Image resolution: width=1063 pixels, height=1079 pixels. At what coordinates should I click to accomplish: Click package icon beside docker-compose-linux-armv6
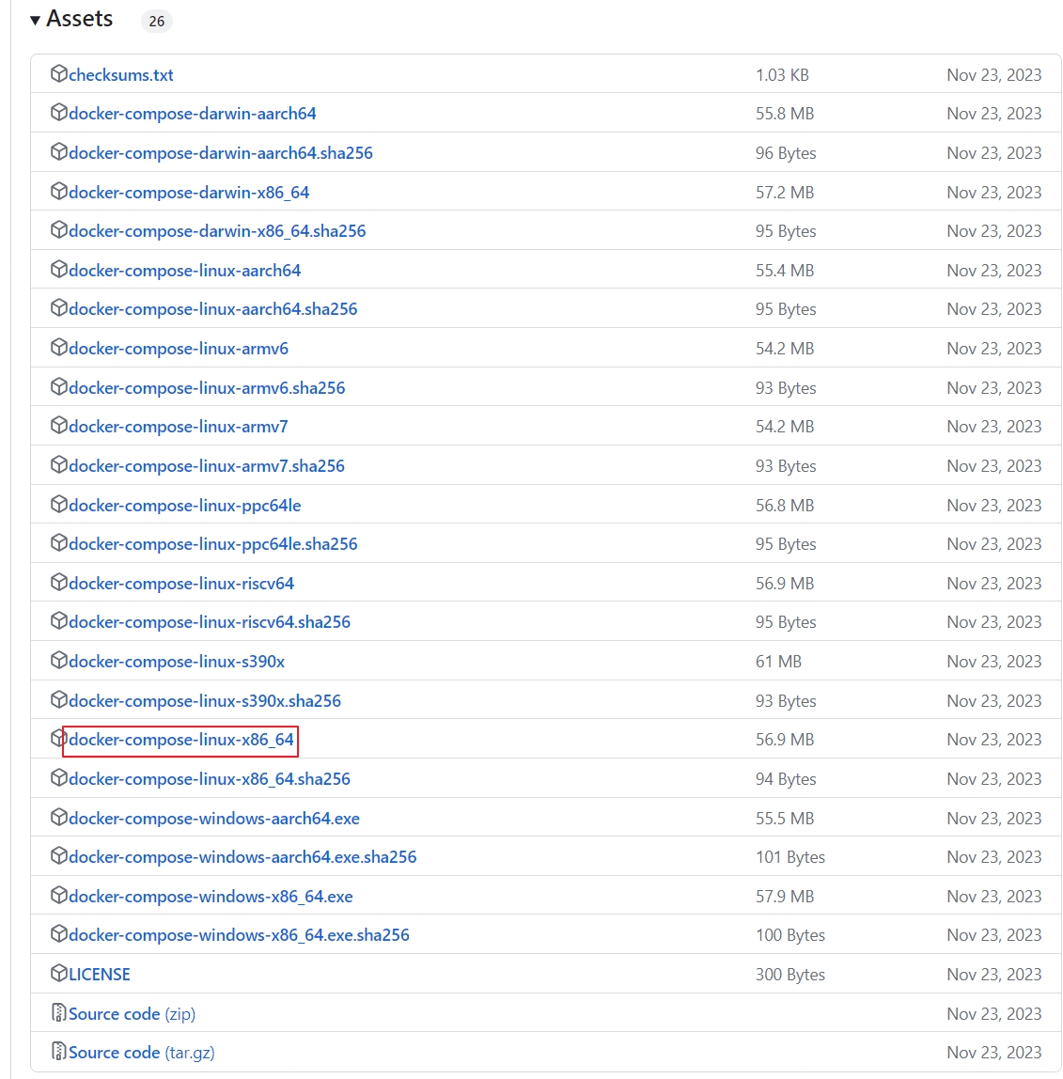[58, 347]
